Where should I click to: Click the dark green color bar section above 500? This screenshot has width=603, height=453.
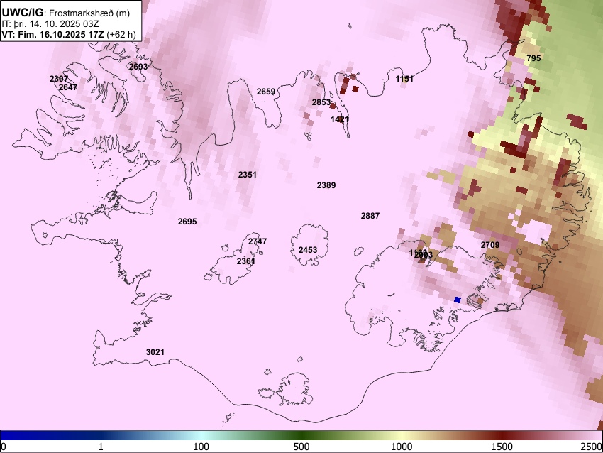pyautogui.click(x=301, y=436)
